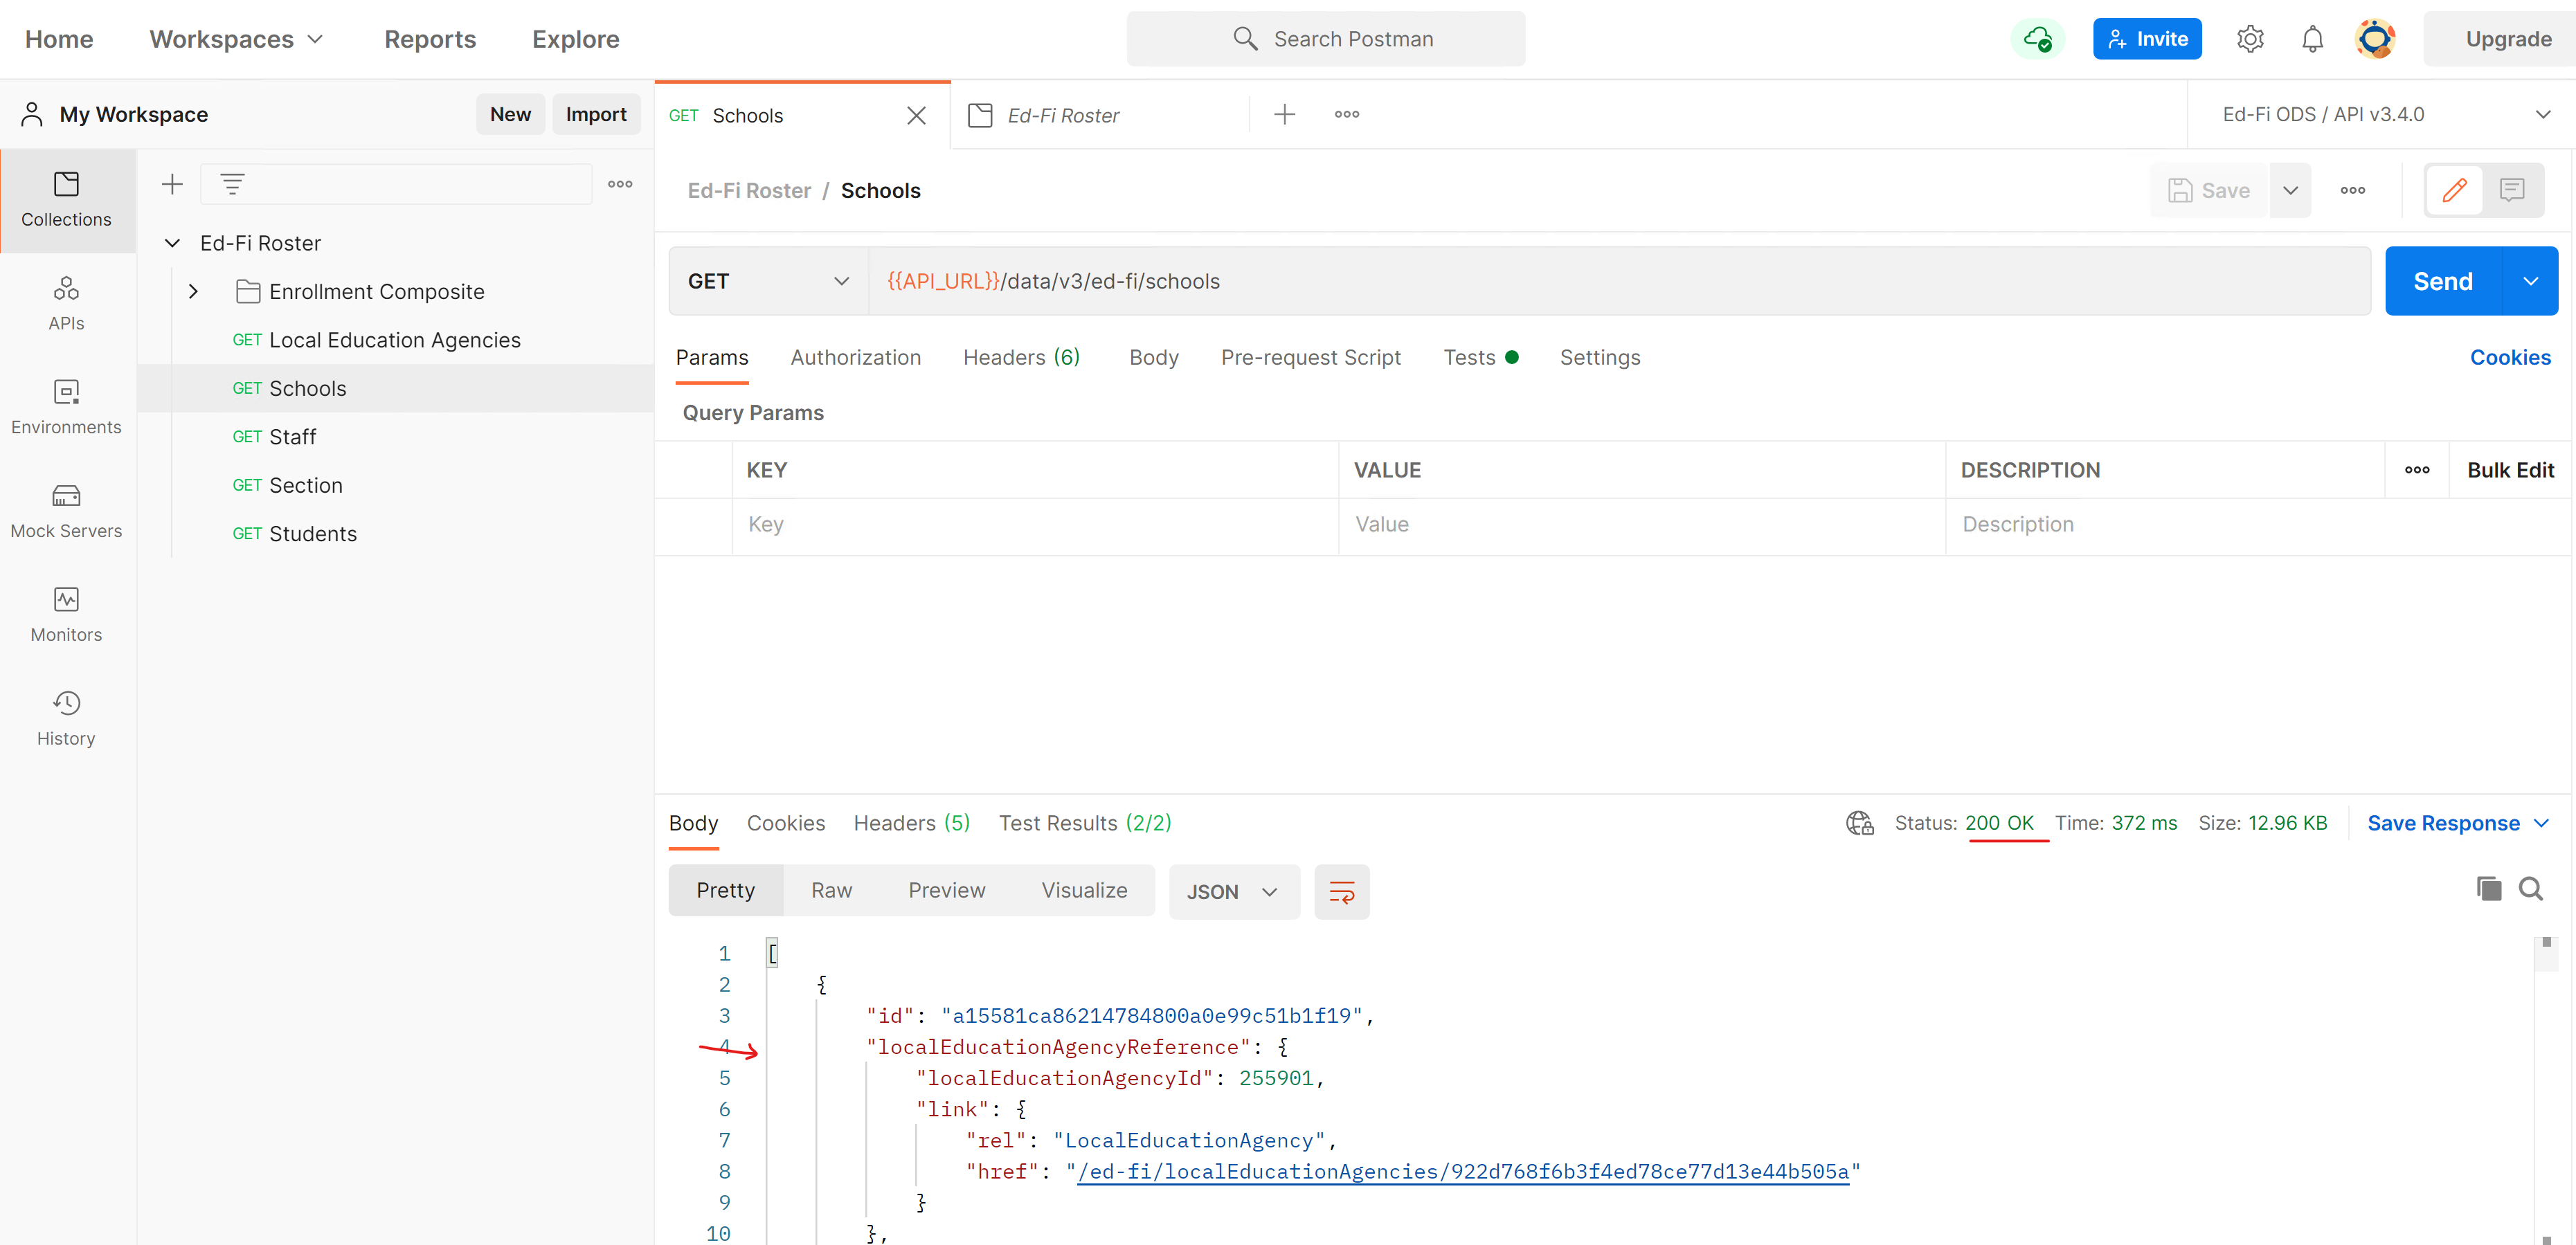Select the Staff request
This screenshot has width=2576, height=1245.
tap(395, 437)
